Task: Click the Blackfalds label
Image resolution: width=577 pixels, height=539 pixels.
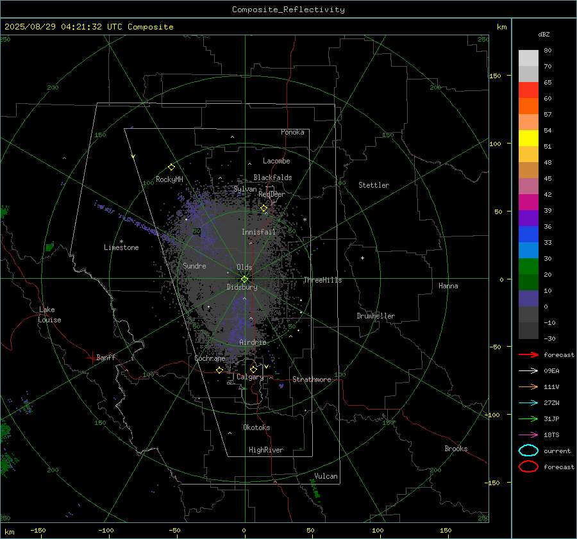Action: pos(272,178)
